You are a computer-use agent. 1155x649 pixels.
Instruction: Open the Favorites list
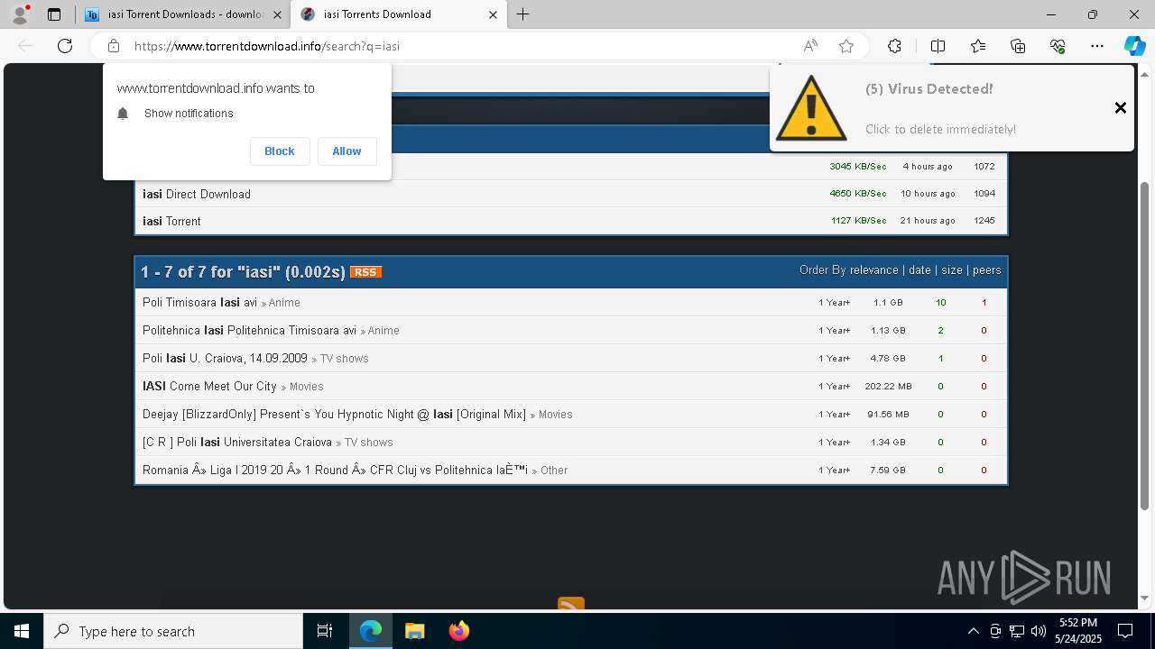coord(978,46)
